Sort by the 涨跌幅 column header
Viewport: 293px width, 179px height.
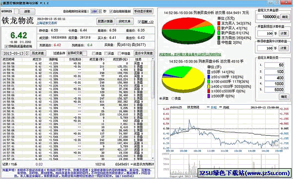pos(53,60)
